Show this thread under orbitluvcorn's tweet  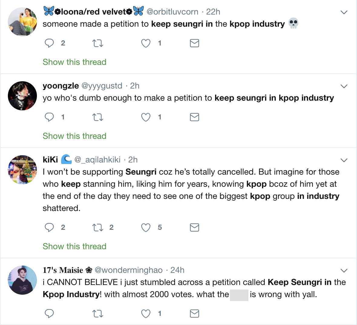pos(74,62)
